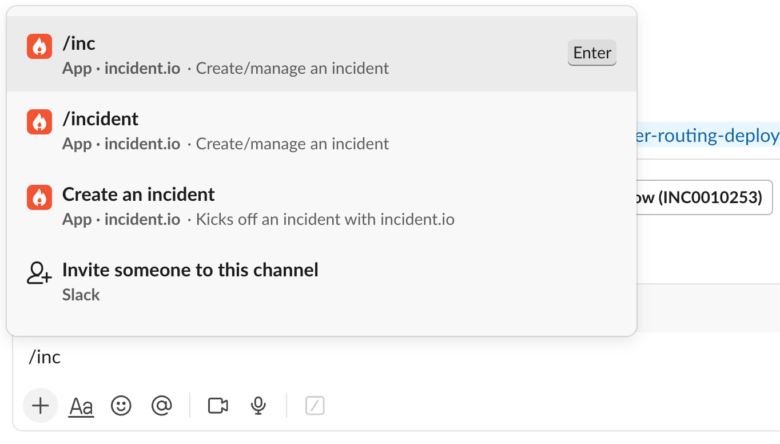Open the emoji picker

[x=121, y=406]
